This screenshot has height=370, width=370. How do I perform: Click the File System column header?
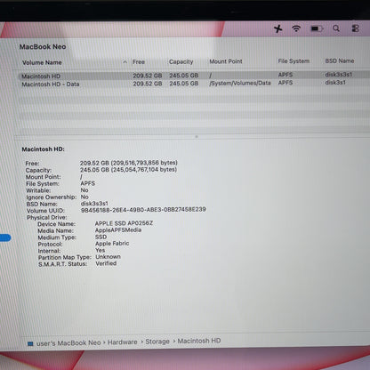[x=294, y=61]
